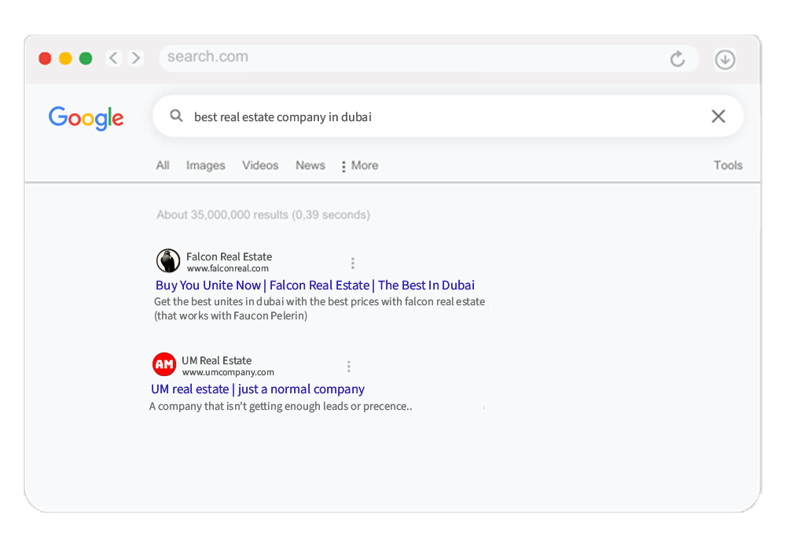Click the 'A company that isn't getting enough leads' snippet
786x553 pixels.
tap(281, 407)
